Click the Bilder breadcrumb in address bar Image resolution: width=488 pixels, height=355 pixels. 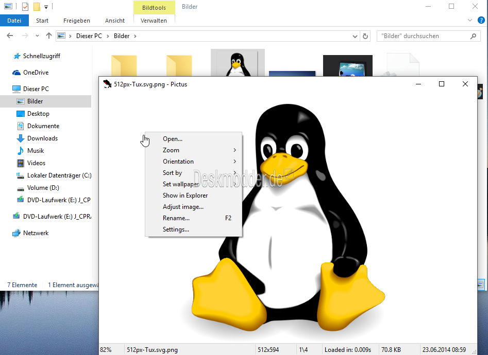122,36
